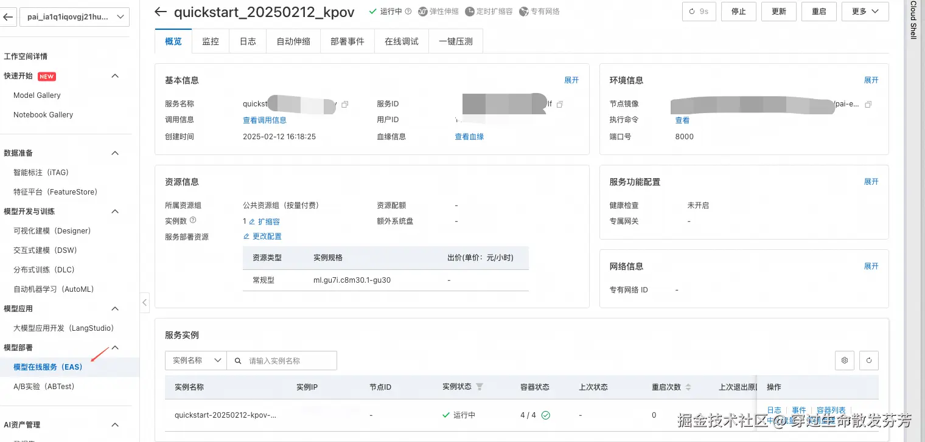Click the 定时扩缩容 clock icon
This screenshot has height=442, width=925.
click(x=469, y=12)
